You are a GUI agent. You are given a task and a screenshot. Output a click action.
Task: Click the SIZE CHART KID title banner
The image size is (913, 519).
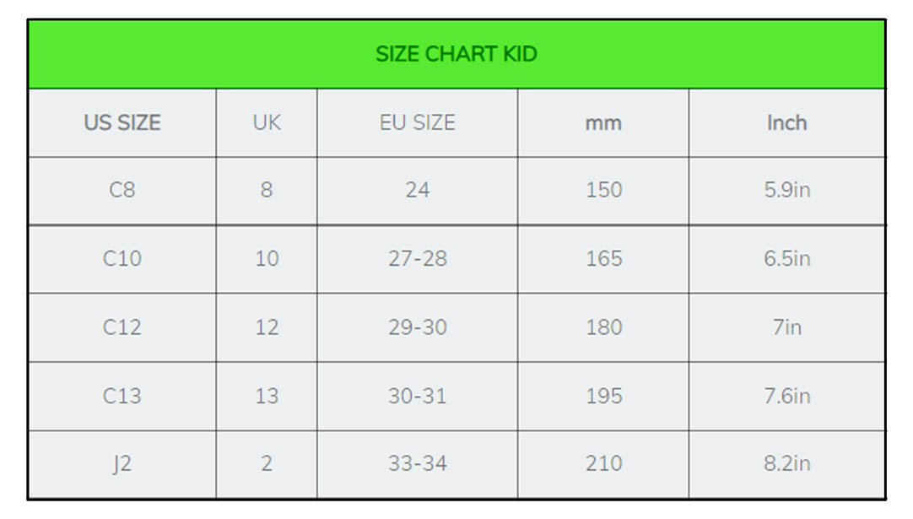point(456,54)
